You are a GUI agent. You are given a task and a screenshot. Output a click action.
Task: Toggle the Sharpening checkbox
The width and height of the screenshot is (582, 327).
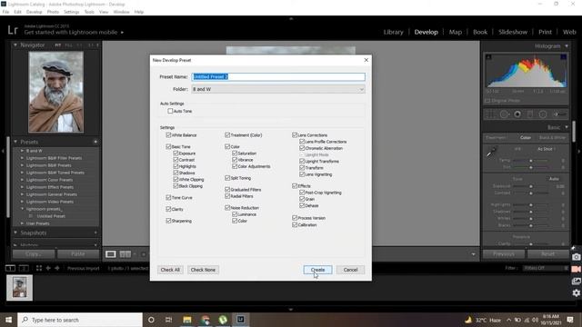point(168,221)
